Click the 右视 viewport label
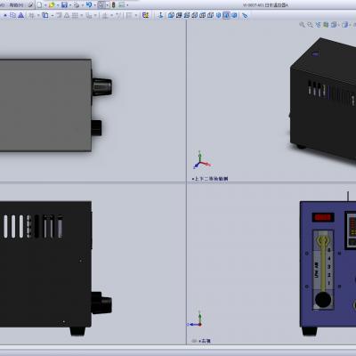 [x=205, y=341]
